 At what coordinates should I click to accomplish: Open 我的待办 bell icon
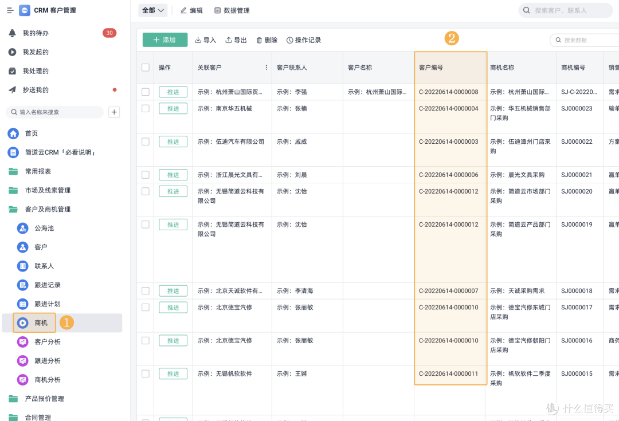pos(12,33)
